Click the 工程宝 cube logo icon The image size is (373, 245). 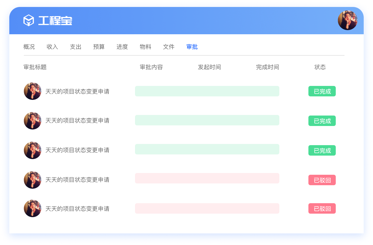(29, 20)
